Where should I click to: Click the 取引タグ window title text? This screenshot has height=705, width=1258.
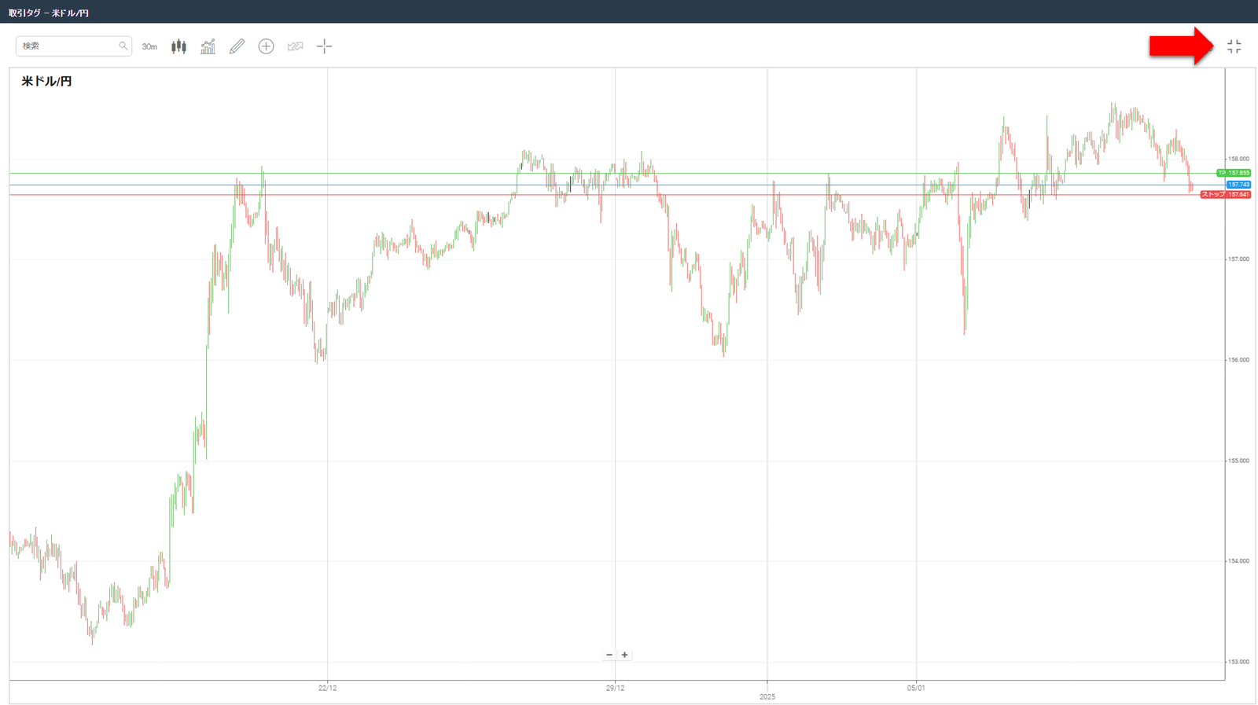(x=24, y=13)
